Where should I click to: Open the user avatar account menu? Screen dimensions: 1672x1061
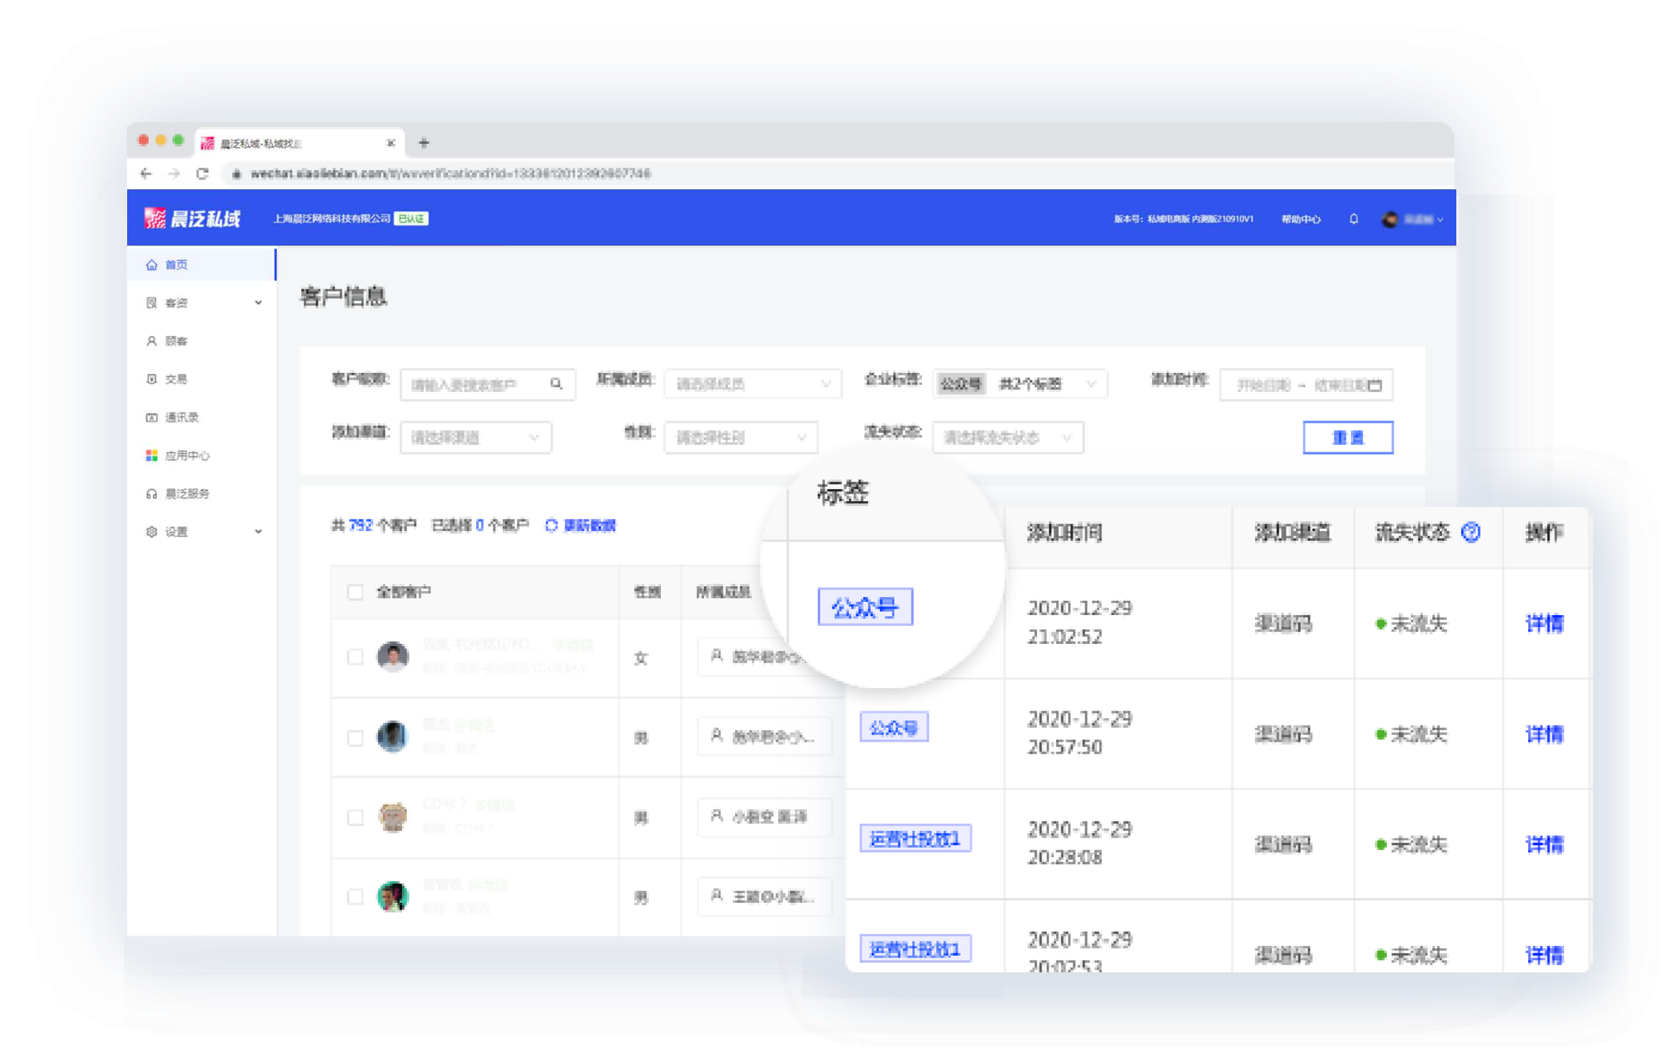pyautogui.click(x=1411, y=220)
